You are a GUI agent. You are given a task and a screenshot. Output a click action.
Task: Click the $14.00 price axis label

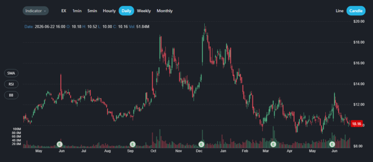[359, 84]
